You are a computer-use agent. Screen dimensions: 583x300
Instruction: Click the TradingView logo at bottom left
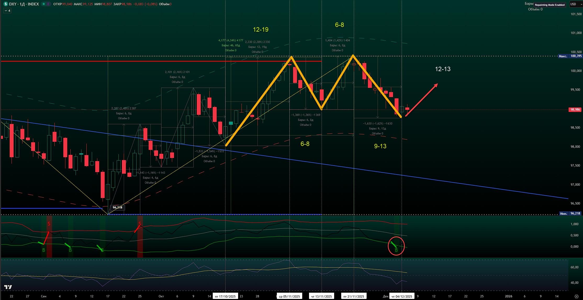[8, 287]
